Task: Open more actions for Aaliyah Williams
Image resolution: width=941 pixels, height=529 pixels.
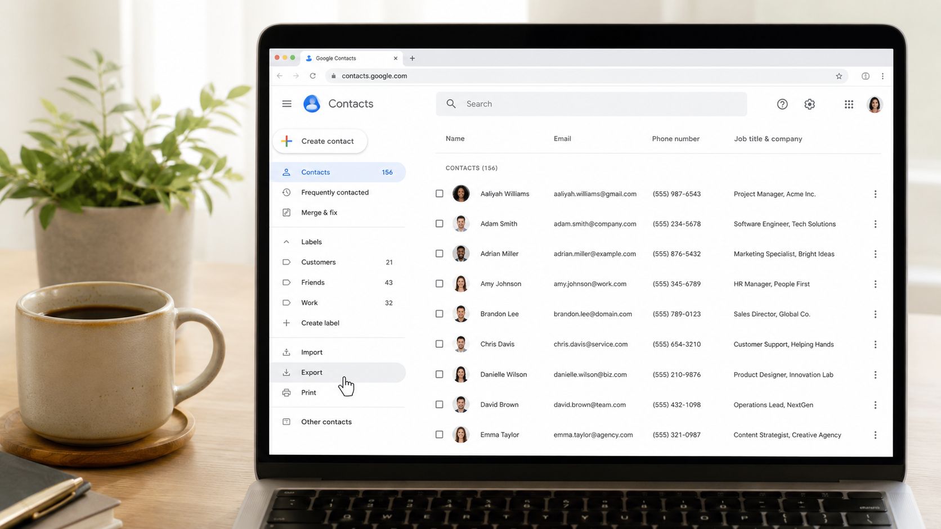Action: (x=875, y=194)
